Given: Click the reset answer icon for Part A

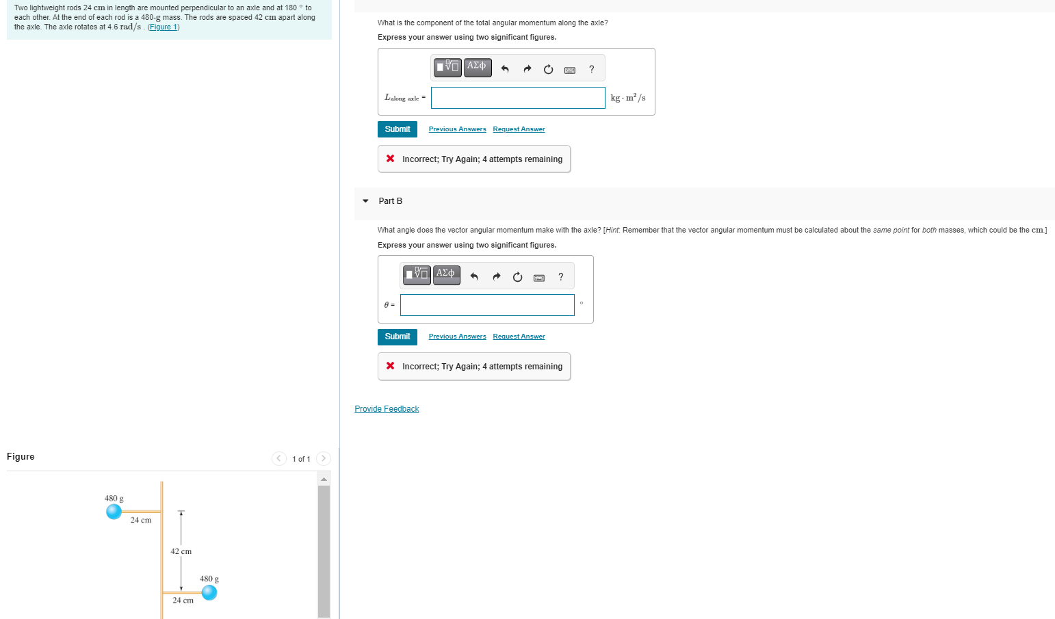Looking at the screenshot, I should tap(548, 68).
